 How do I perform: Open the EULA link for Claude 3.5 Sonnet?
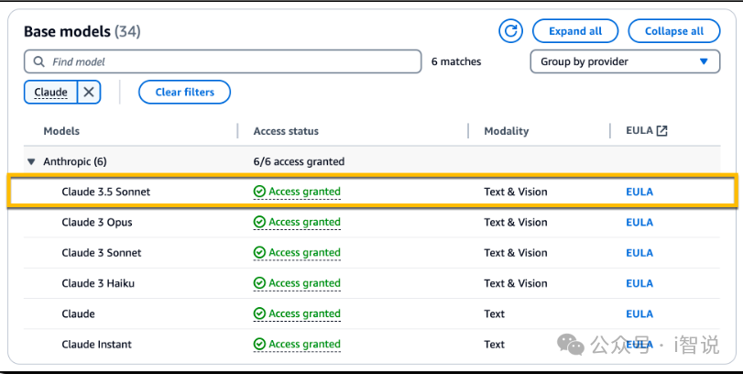(639, 192)
